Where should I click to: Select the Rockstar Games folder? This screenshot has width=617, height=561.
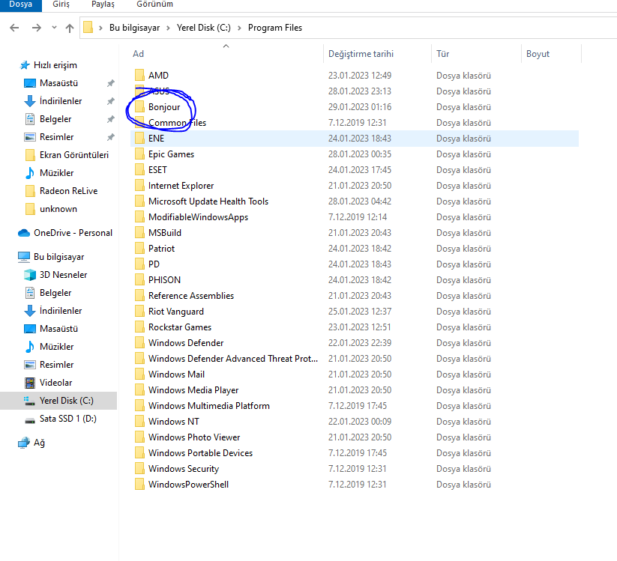pos(180,327)
